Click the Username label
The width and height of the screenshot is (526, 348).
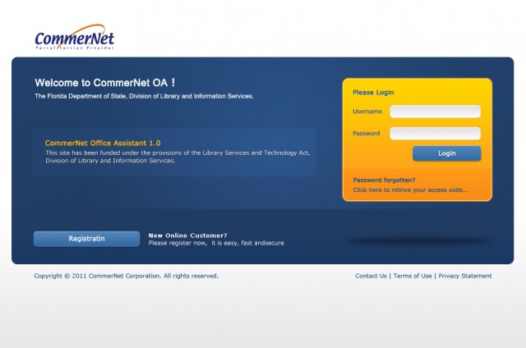[x=367, y=112]
